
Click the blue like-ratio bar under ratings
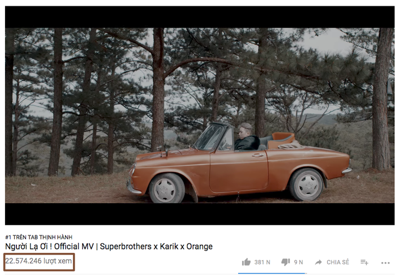272,273
